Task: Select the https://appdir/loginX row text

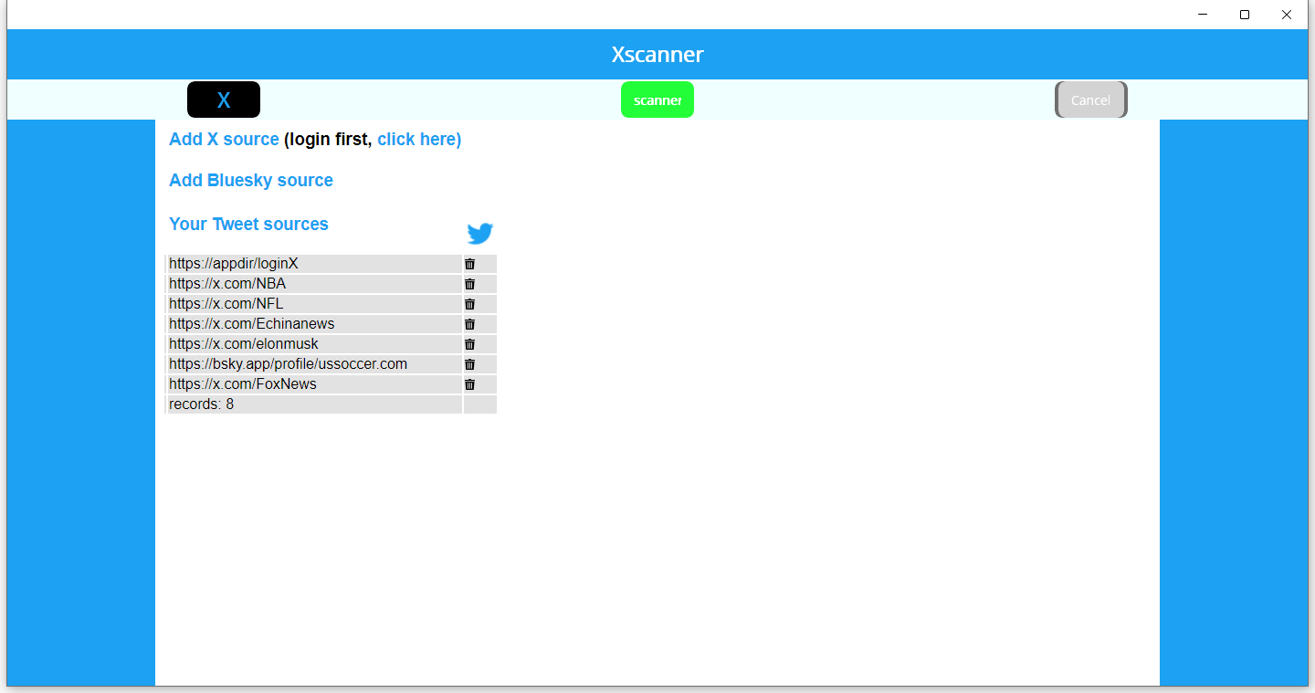Action: 234,264
